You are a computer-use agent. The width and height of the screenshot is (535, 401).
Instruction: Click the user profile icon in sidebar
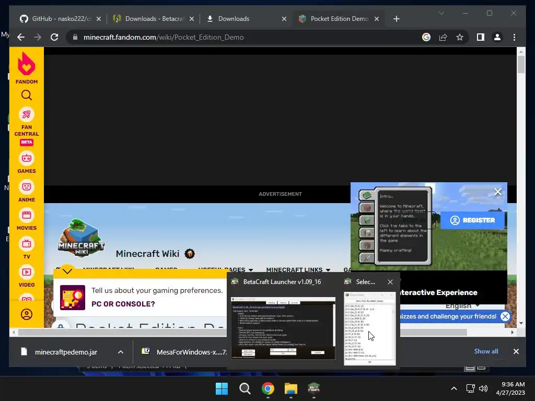pos(26,314)
